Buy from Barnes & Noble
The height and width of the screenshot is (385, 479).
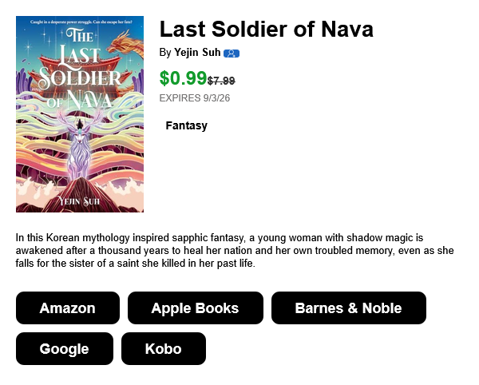pyautogui.click(x=349, y=308)
